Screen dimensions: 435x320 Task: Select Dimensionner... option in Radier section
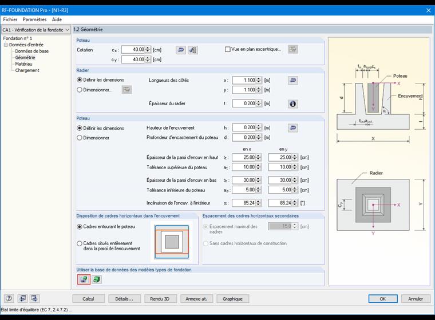tap(80, 90)
